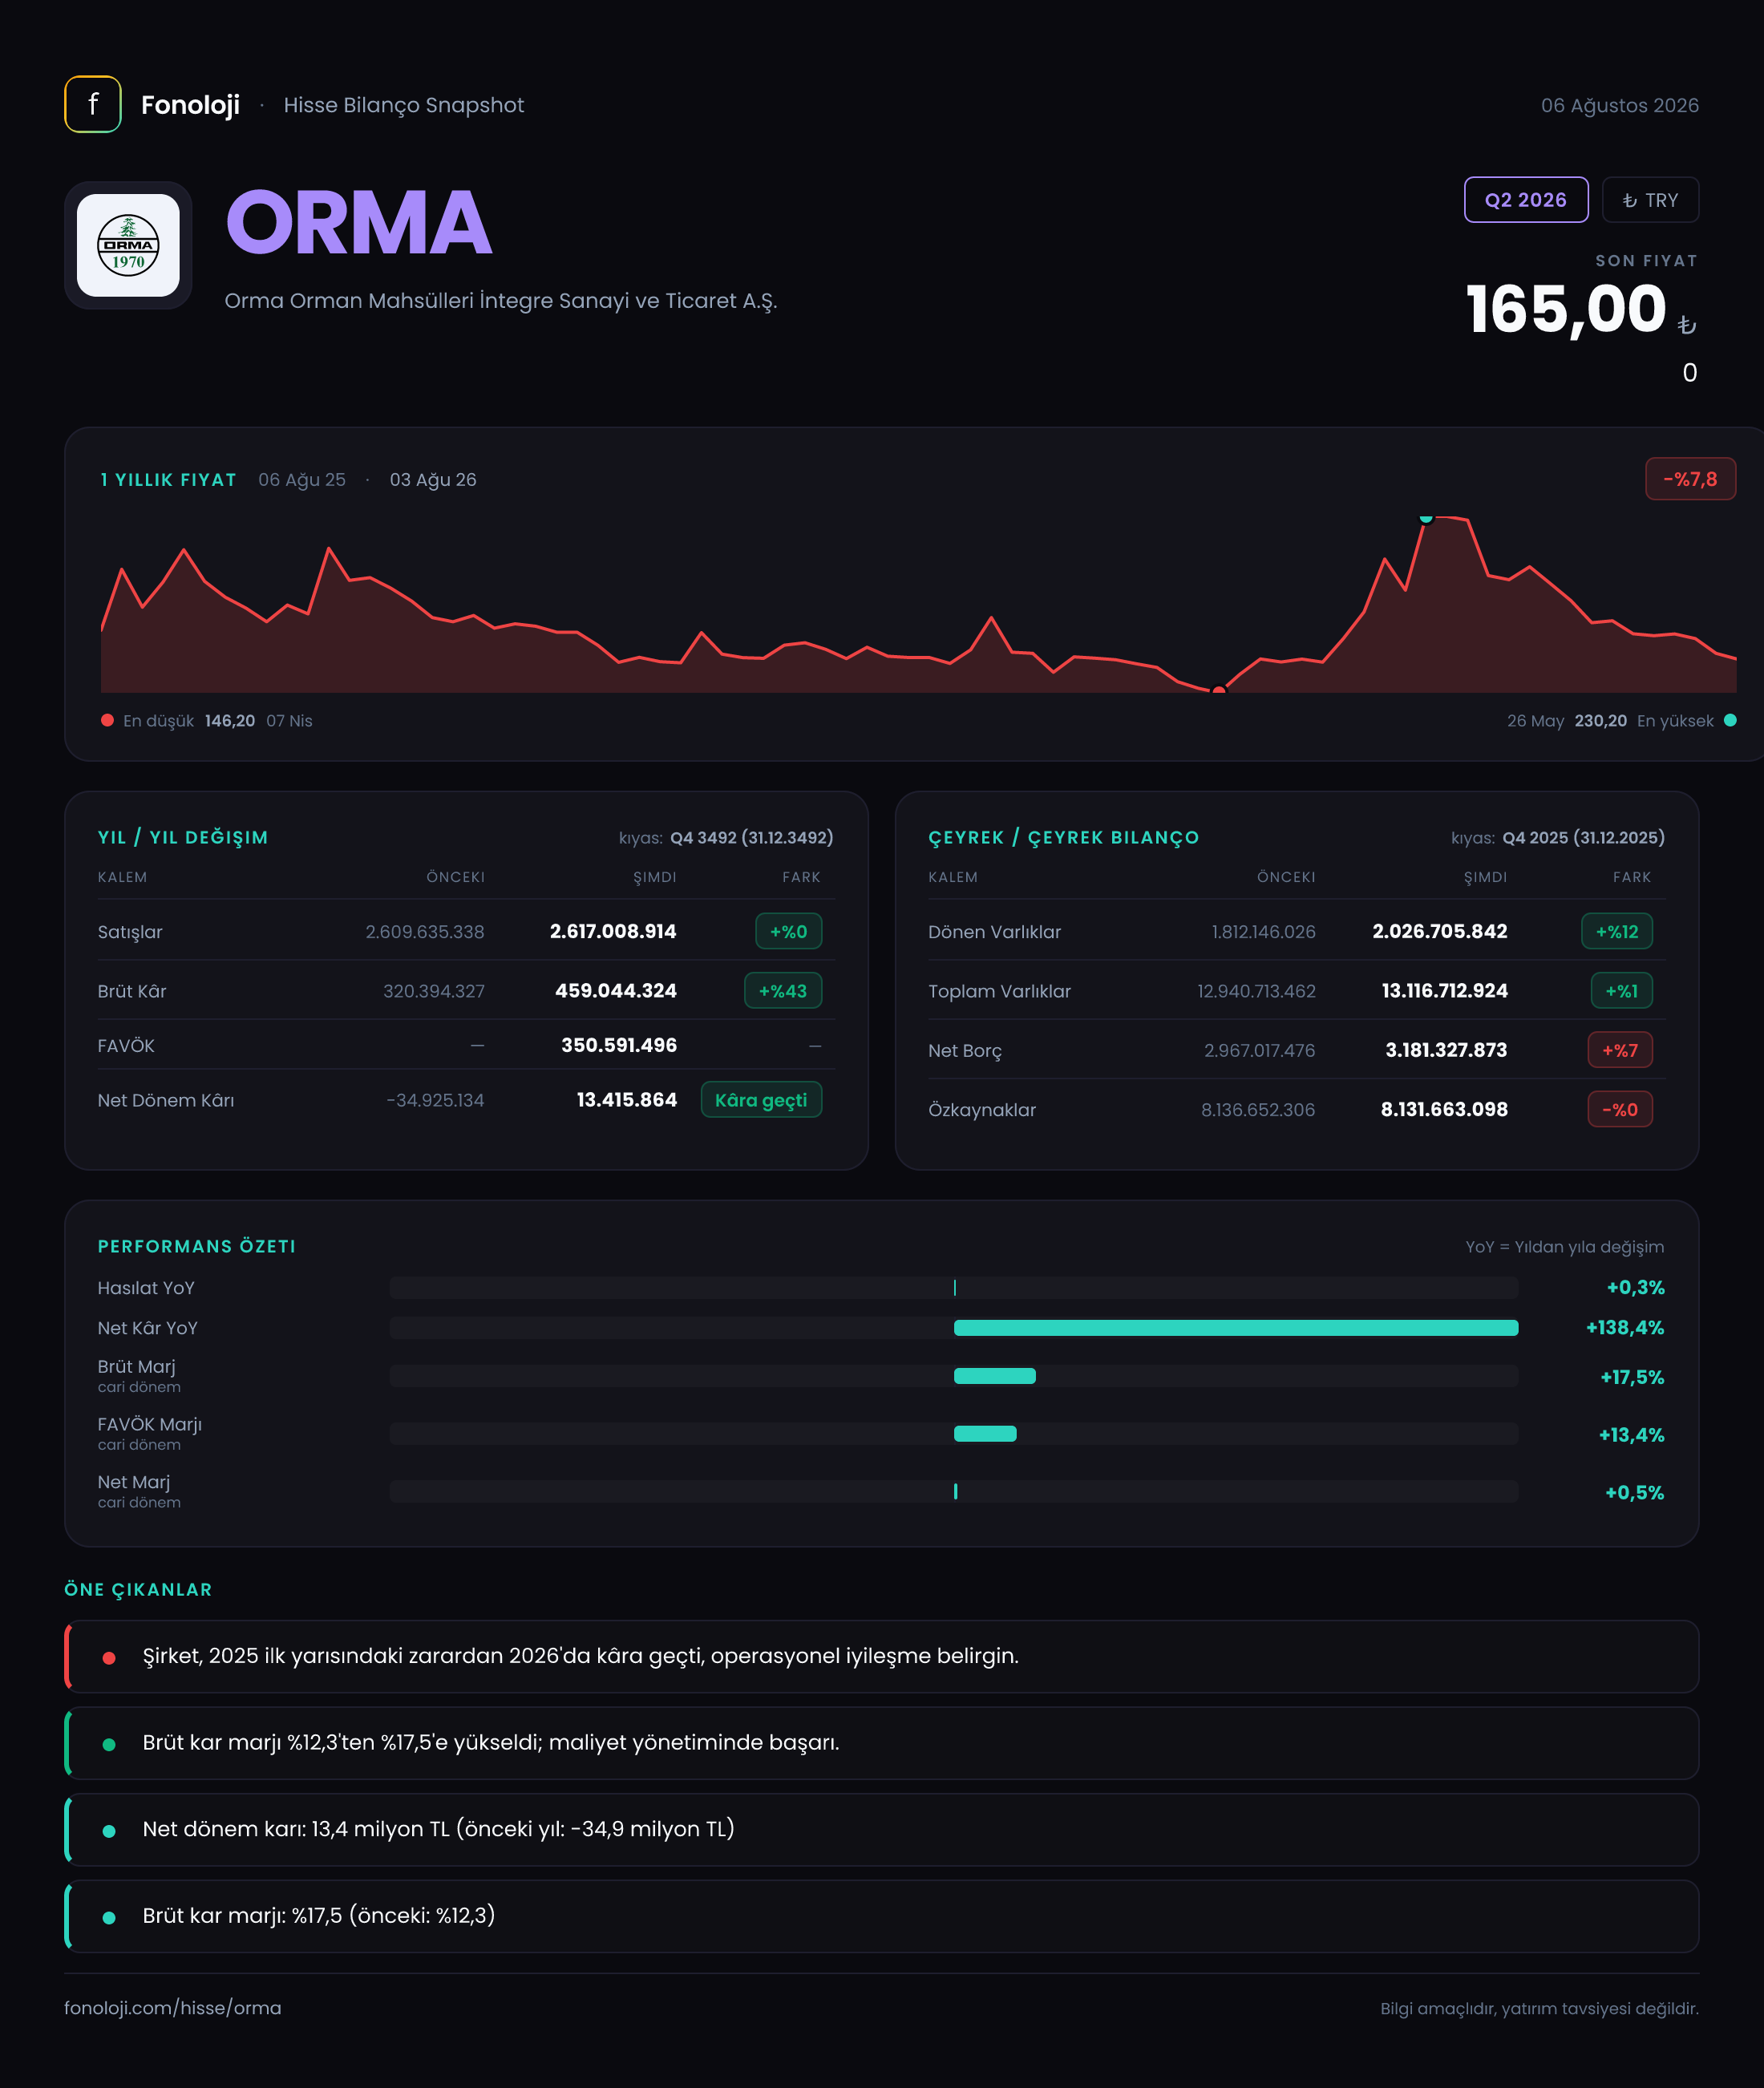
Task: Click bullet beside 'Brüt kar marjı: %17,5' highlight
Action: pos(109,1918)
